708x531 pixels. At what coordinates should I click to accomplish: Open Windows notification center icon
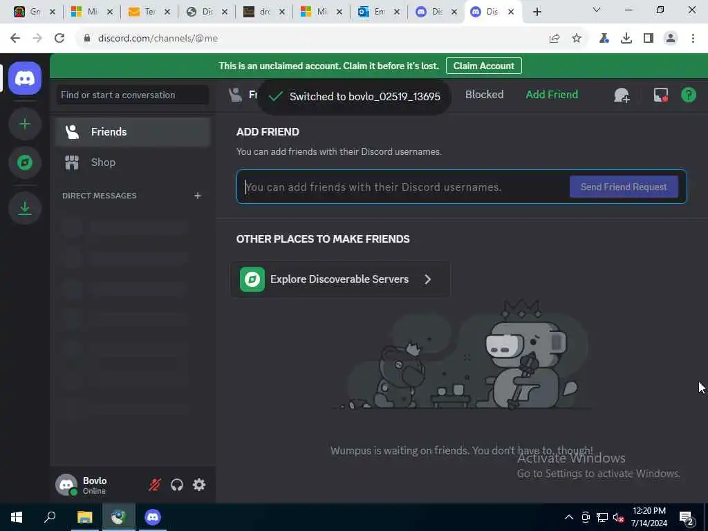(687, 517)
